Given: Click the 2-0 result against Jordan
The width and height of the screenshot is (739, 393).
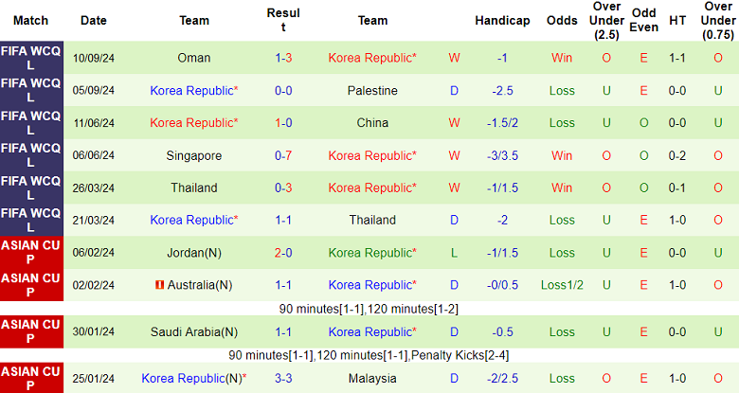Looking at the screenshot, I should 283,253.
